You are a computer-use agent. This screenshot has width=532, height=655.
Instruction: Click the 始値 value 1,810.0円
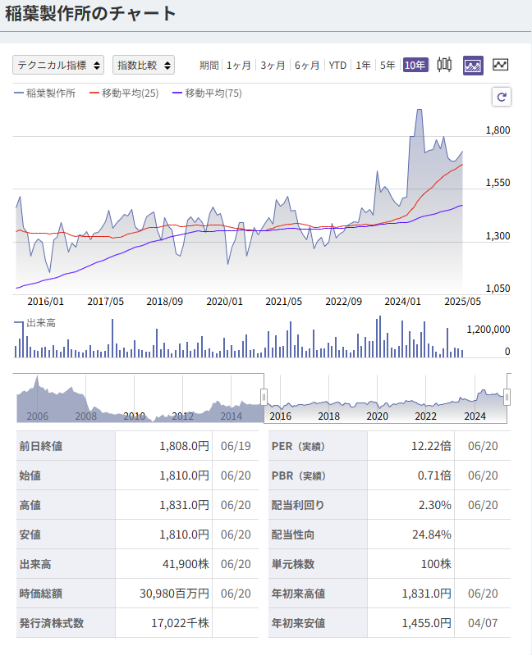pos(184,475)
